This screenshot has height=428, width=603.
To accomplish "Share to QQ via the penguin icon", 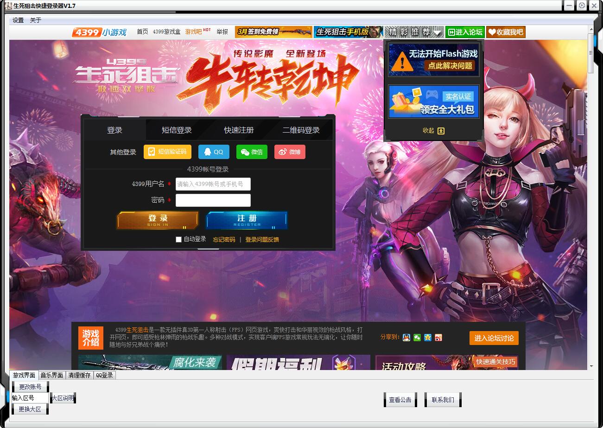I will 406,338.
